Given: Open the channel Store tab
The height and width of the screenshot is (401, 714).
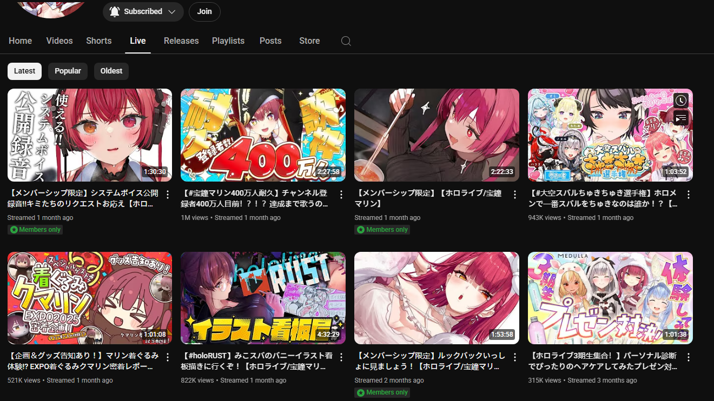Looking at the screenshot, I should click(309, 41).
